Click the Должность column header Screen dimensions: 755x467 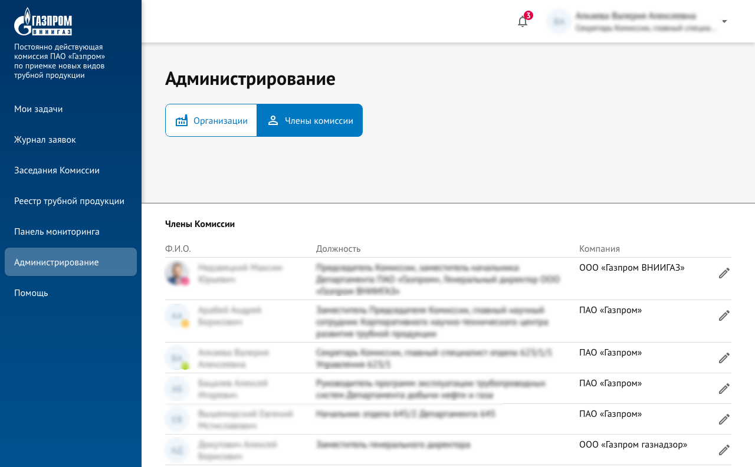click(338, 249)
